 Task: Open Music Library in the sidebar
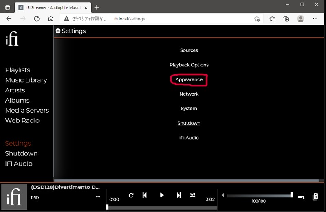pyautogui.click(x=26, y=80)
